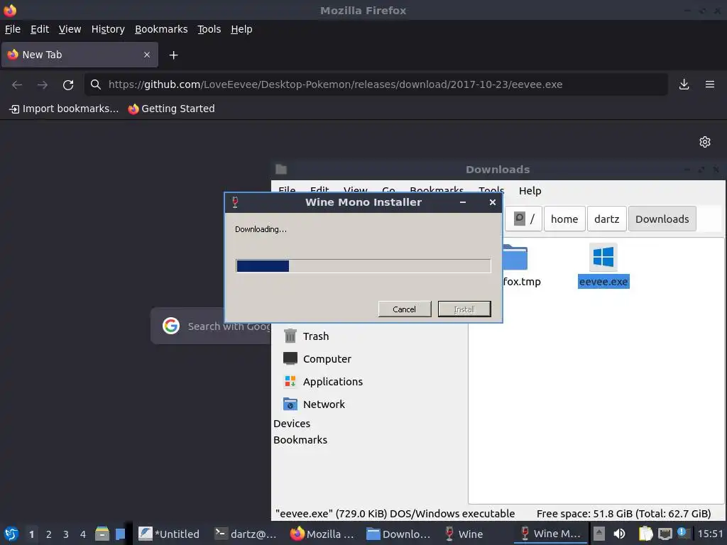The height and width of the screenshot is (545, 727).
Task: Switch to Mozilla Firefox taskbar entry
Action: (x=322, y=534)
